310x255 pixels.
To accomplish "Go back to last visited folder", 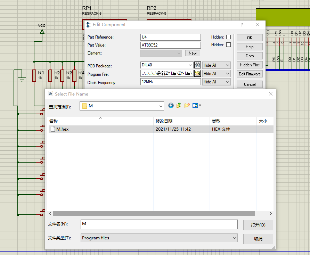I will pos(171,105).
